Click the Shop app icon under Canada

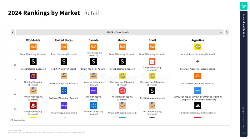click(93, 91)
